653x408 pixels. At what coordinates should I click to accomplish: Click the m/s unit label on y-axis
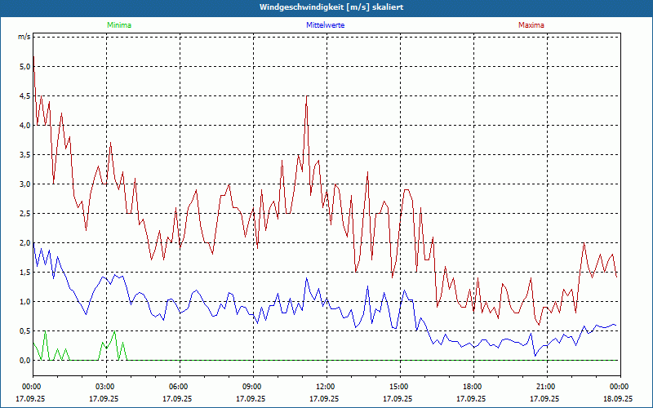coord(24,38)
